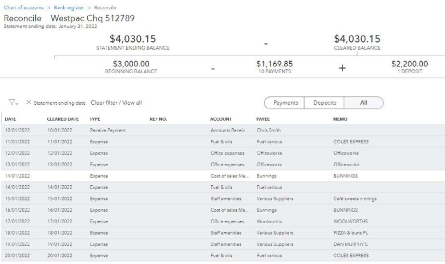Click date 15/01/2022
Viewport: 445px width, 264px height.
[x=17, y=199]
